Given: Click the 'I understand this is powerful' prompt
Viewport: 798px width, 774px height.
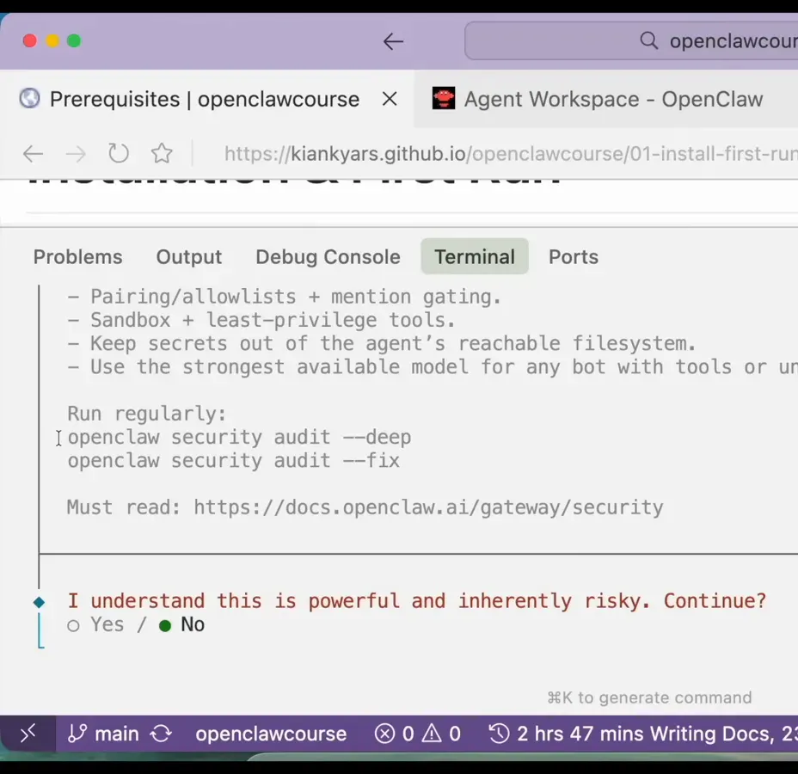Looking at the screenshot, I should coord(416,601).
